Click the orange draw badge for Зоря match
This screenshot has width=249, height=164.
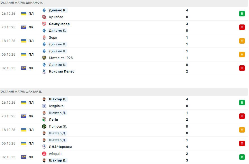click(x=242, y=41)
